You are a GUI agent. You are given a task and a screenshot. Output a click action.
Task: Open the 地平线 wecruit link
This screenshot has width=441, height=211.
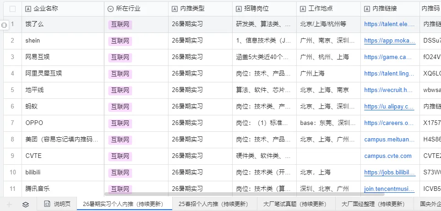tap(389, 90)
